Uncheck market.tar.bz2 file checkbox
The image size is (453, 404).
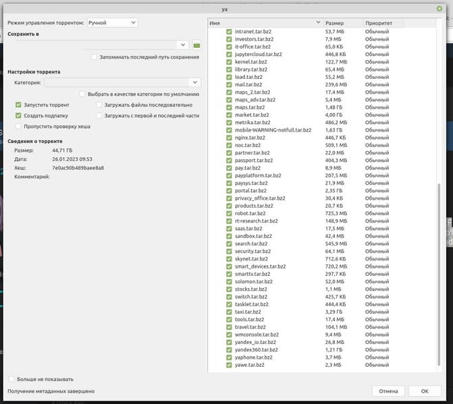[x=229, y=115]
